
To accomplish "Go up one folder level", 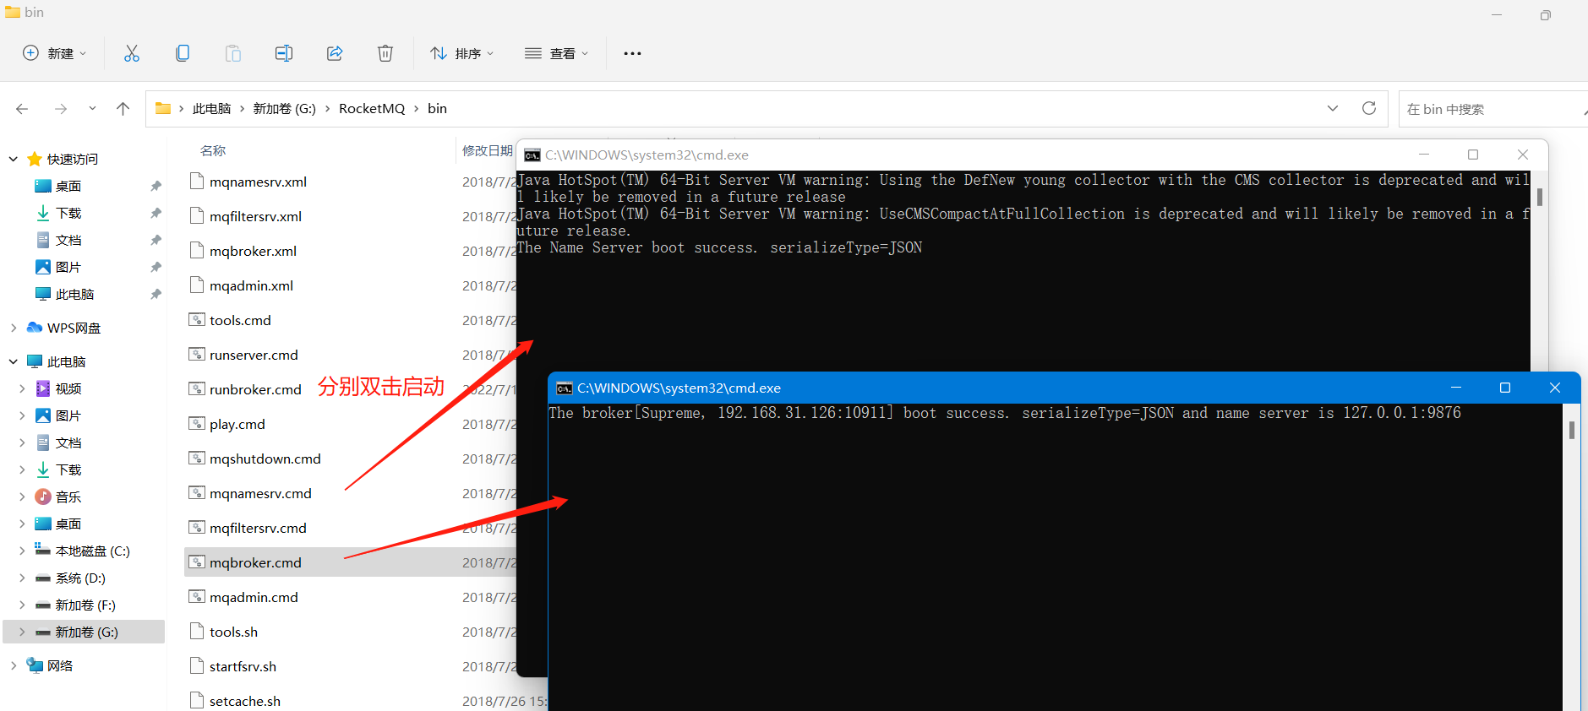I will pos(123,108).
